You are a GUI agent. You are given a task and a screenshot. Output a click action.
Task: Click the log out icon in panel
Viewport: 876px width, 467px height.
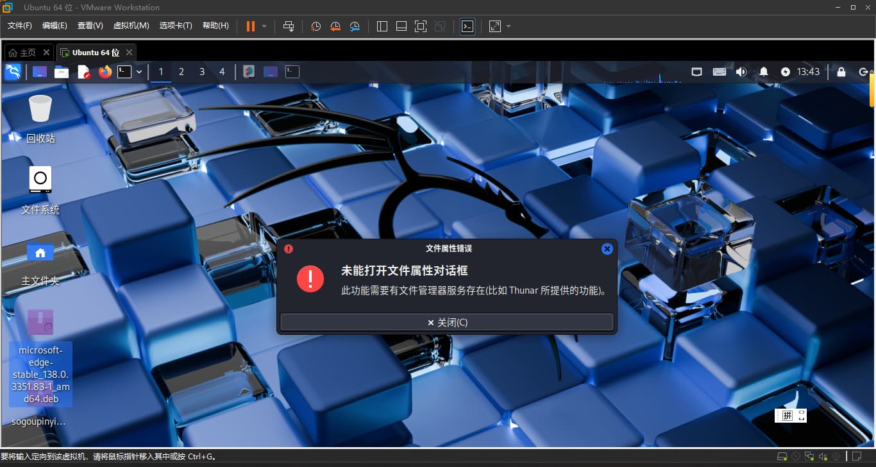pyautogui.click(x=863, y=72)
